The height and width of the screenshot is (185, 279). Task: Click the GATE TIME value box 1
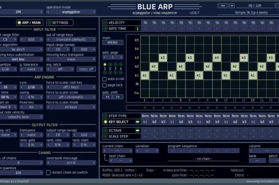click(138, 29)
